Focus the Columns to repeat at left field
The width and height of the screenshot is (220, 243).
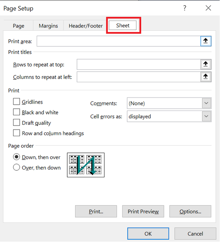[139, 77]
